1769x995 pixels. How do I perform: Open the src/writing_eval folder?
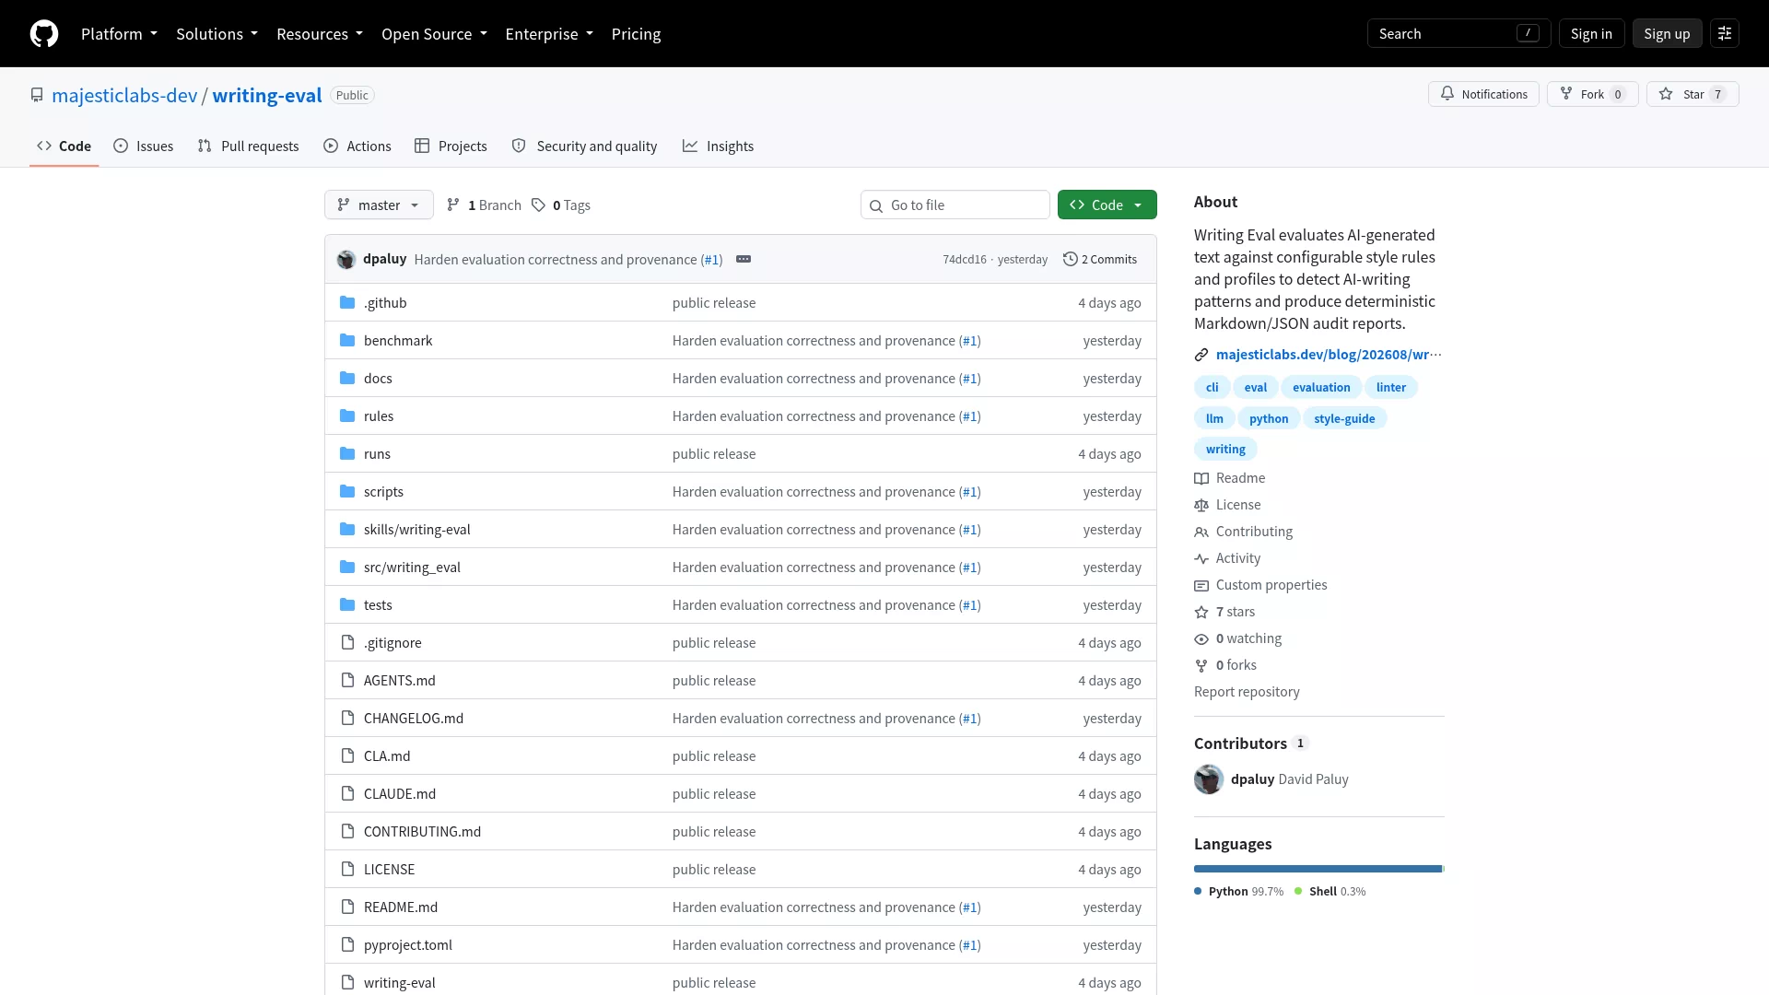(x=412, y=568)
